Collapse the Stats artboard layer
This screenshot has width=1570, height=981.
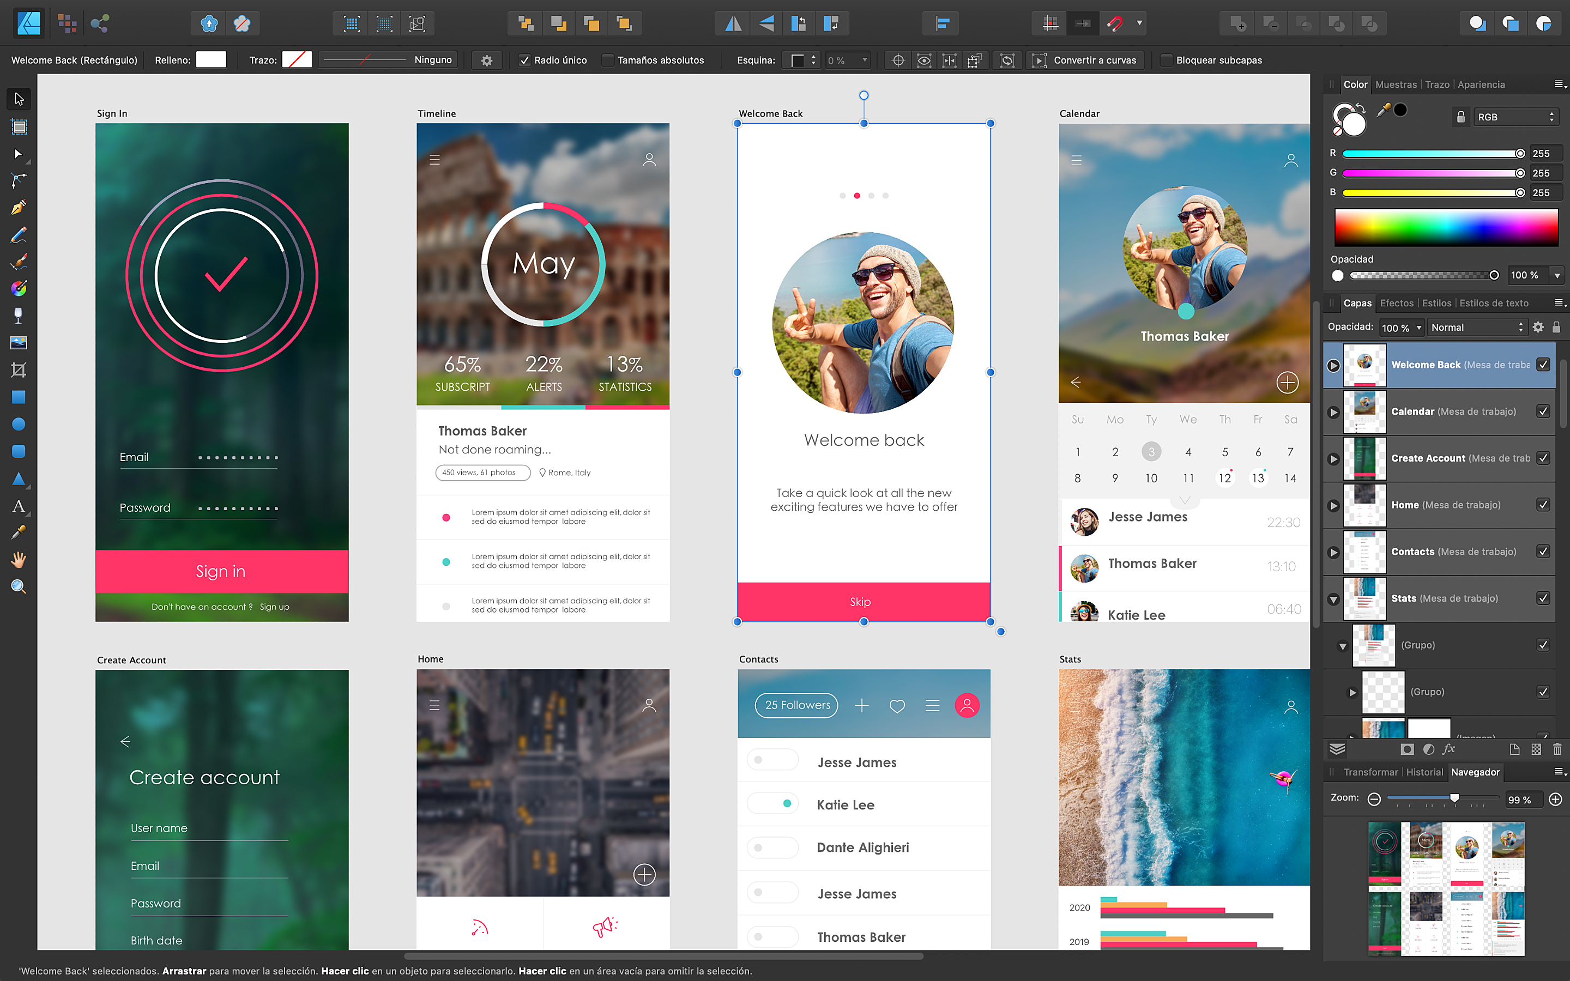1333,599
